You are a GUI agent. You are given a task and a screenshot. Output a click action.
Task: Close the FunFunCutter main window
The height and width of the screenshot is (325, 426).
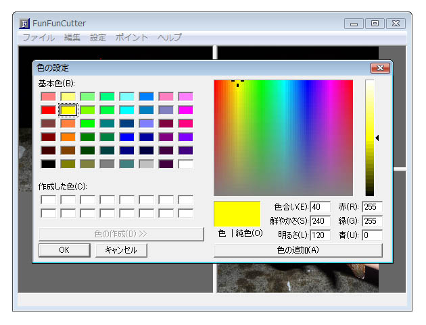(x=396, y=24)
